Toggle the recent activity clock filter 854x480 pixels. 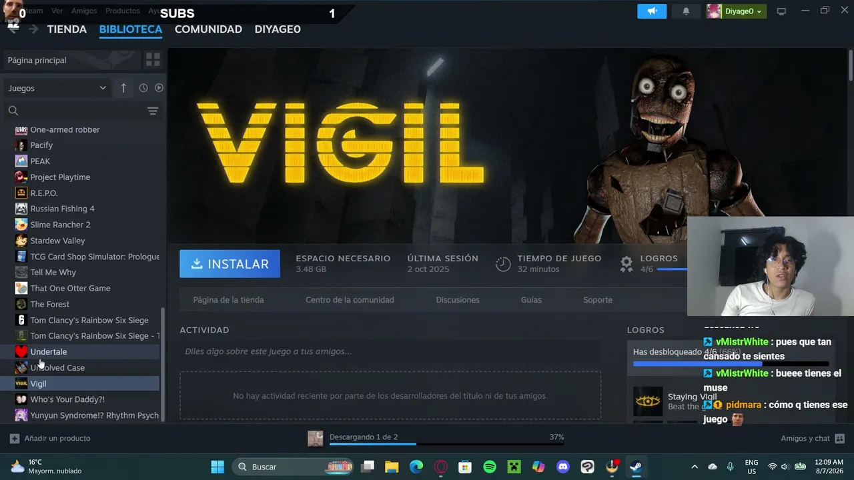(143, 88)
